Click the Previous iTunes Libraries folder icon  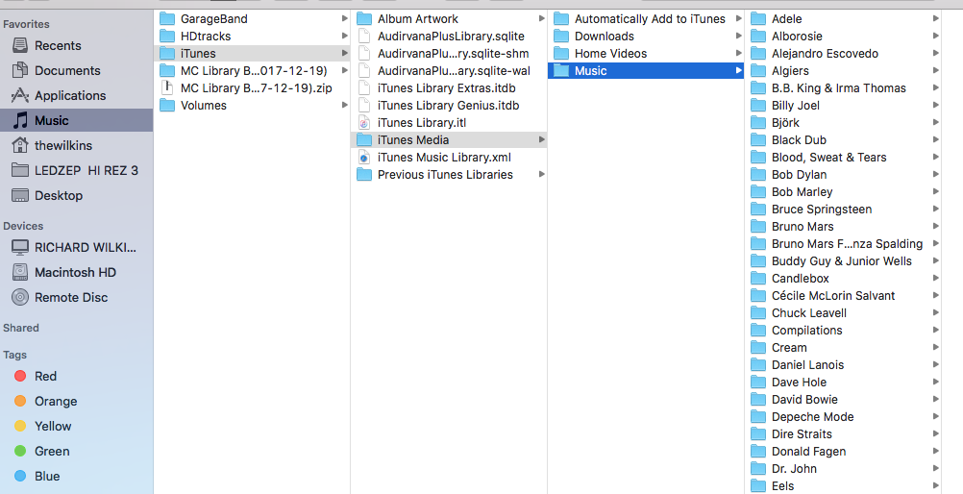coord(364,175)
